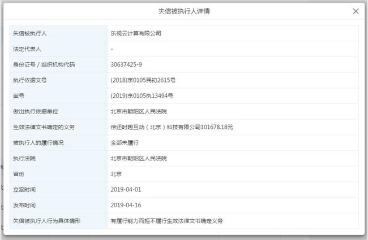Click the 案号 label
This screenshot has width=368, height=240.
tap(19, 96)
